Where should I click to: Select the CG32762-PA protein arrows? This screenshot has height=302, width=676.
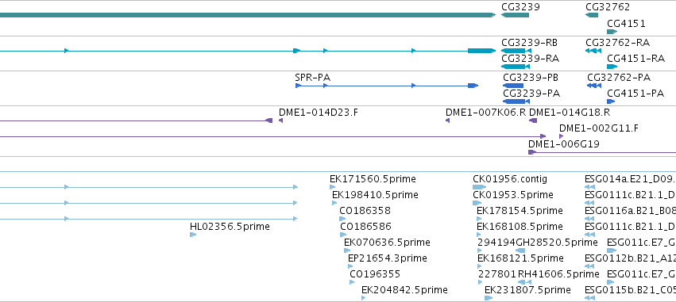click(x=594, y=86)
